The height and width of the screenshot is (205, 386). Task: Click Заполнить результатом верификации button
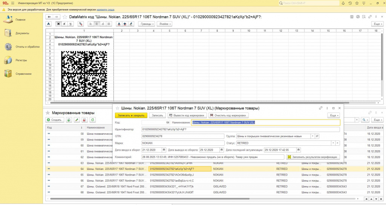[x=313, y=157]
